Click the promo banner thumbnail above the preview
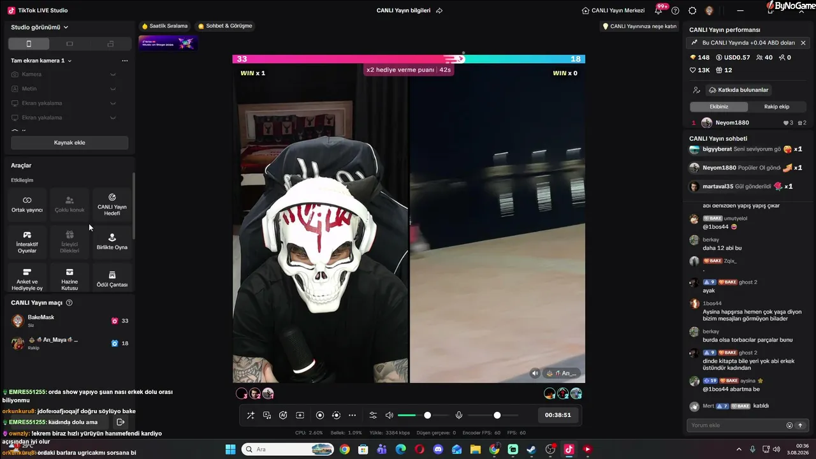 pyautogui.click(x=168, y=43)
